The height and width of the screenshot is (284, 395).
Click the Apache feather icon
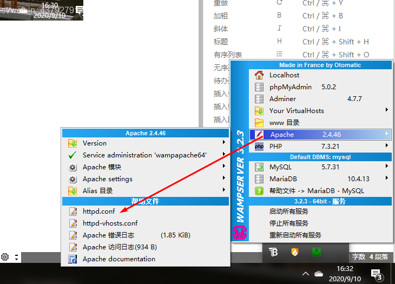click(x=259, y=135)
